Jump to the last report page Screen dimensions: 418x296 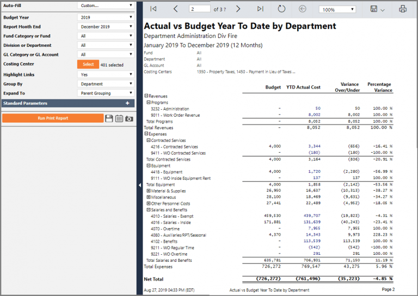260,9
